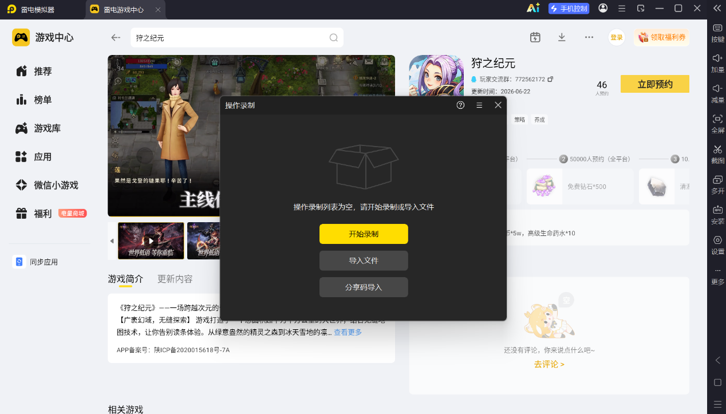This screenshot has width=726, height=414.
Task: Copy the player group number icon
Action: 550,79
